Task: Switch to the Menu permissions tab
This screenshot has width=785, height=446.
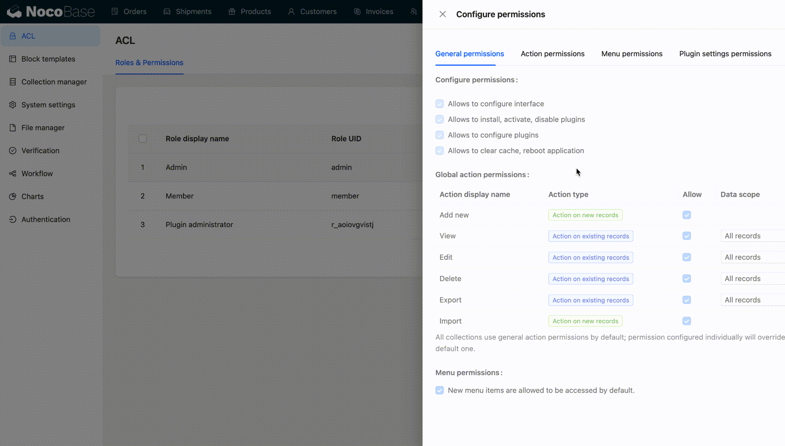Action: click(x=632, y=54)
